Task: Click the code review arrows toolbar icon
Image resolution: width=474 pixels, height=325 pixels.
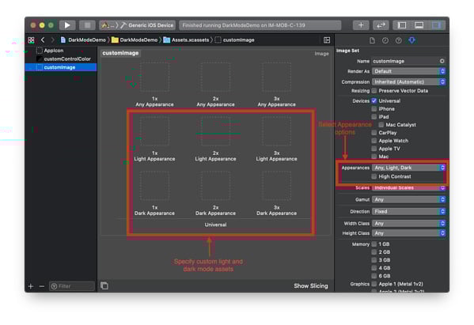Action: [381, 25]
